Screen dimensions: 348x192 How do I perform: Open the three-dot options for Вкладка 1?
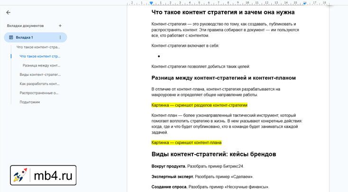[x=60, y=37]
